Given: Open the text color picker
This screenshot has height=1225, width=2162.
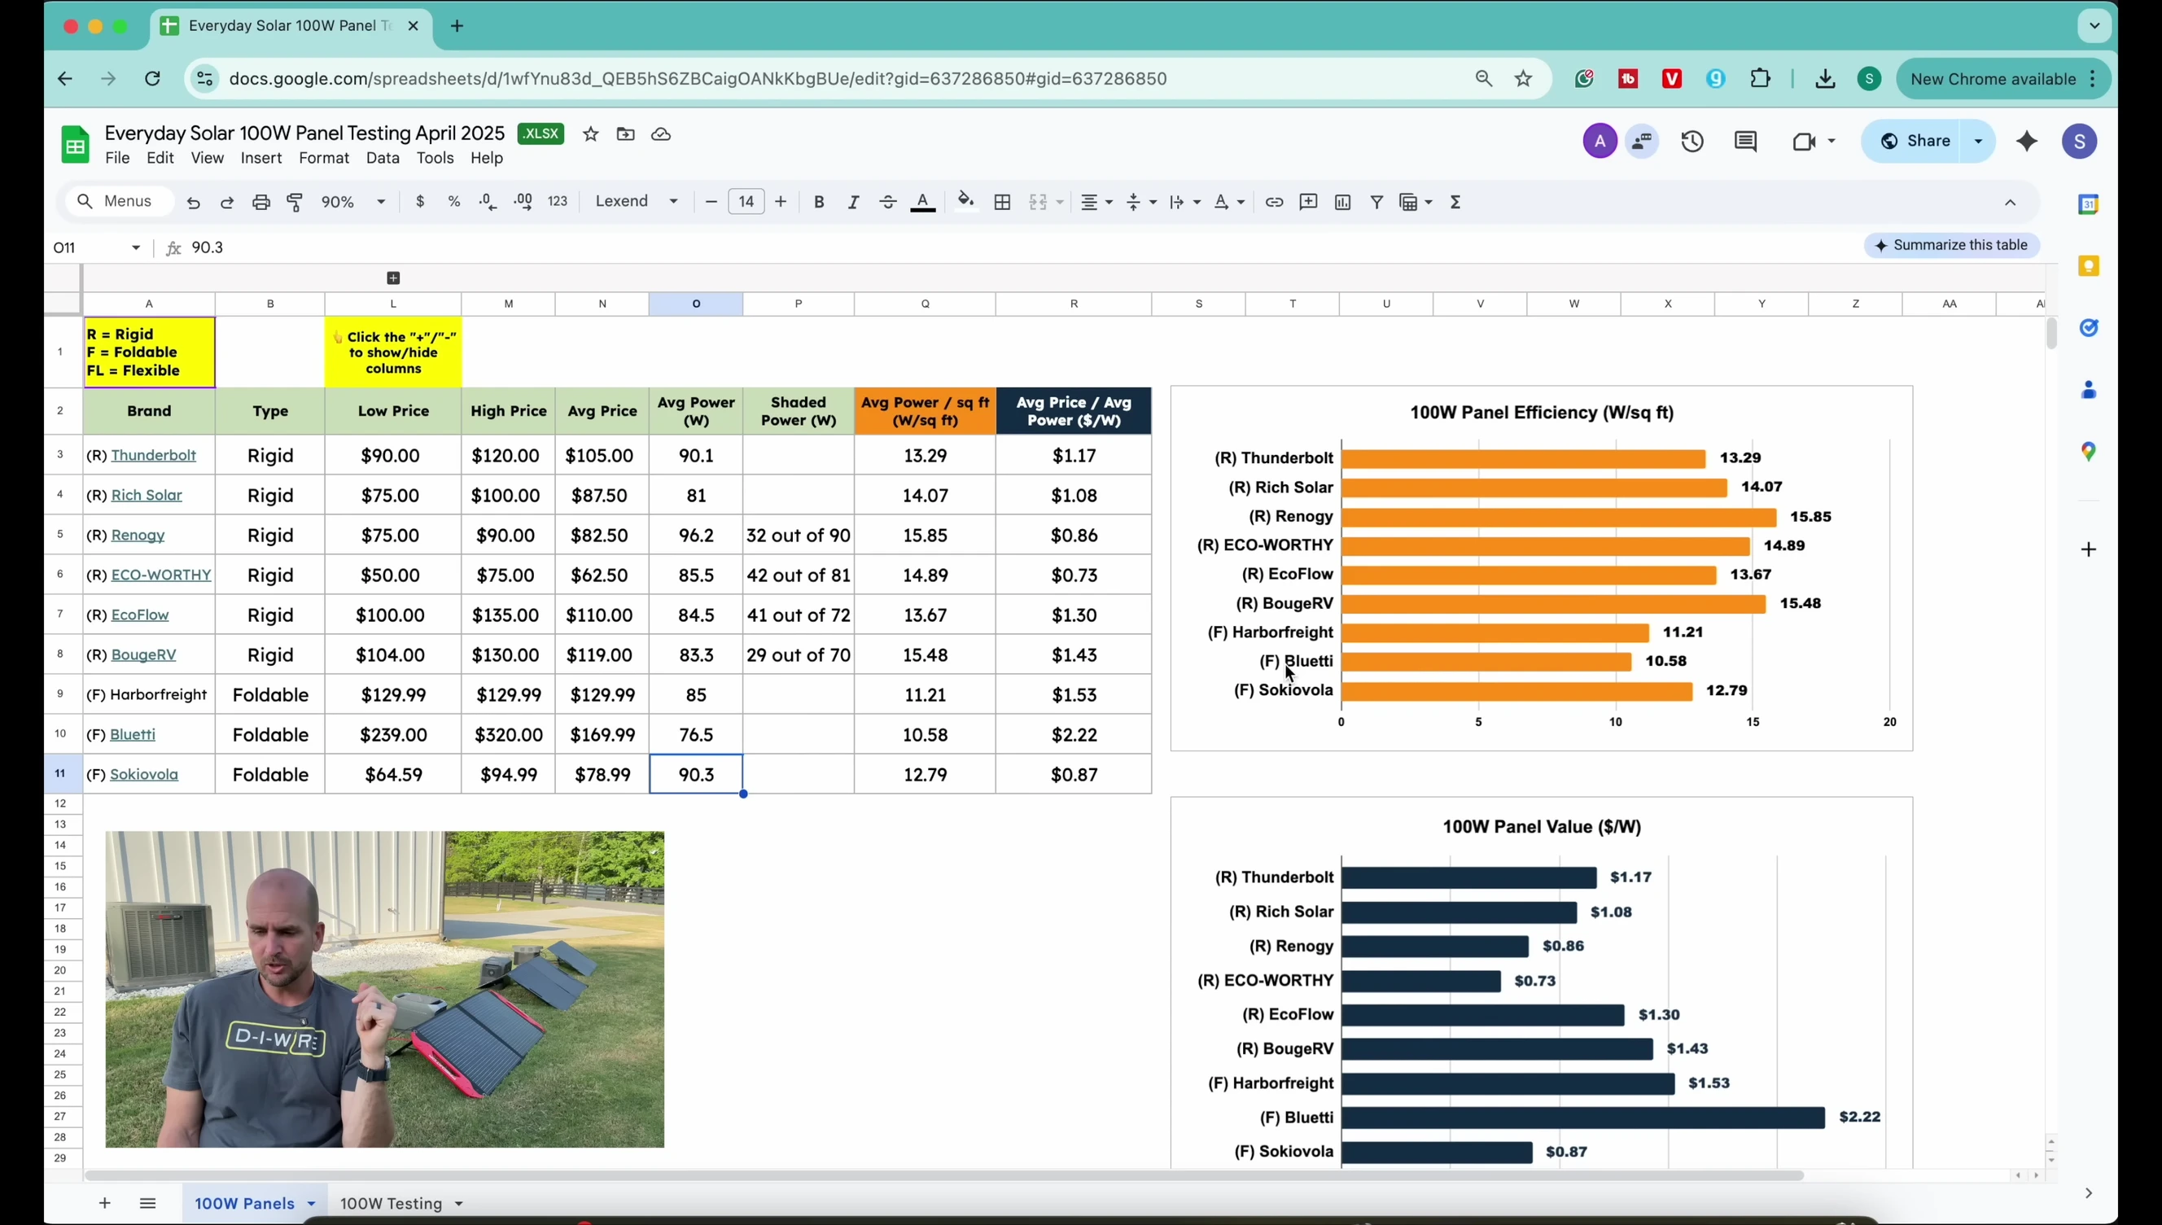Looking at the screenshot, I should (x=923, y=202).
